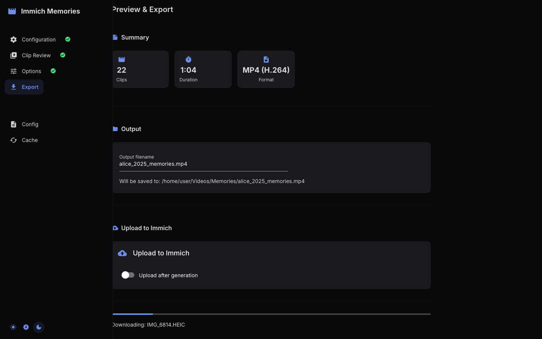
Task: Click the Immich Memories clapperboard logo
Action: tap(12, 11)
